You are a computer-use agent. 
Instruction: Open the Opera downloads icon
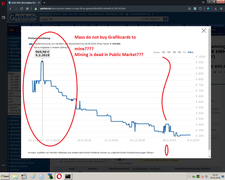coord(216,9)
